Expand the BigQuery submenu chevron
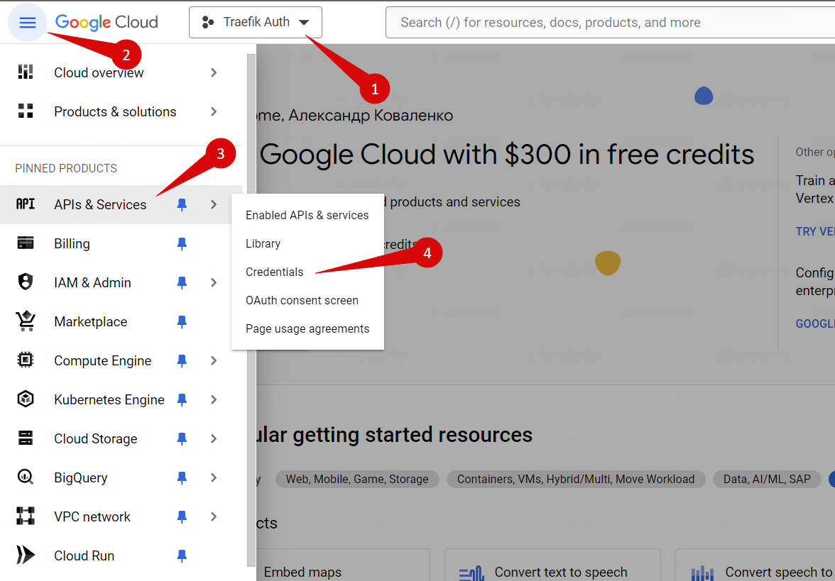This screenshot has width=835, height=581. (x=214, y=478)
